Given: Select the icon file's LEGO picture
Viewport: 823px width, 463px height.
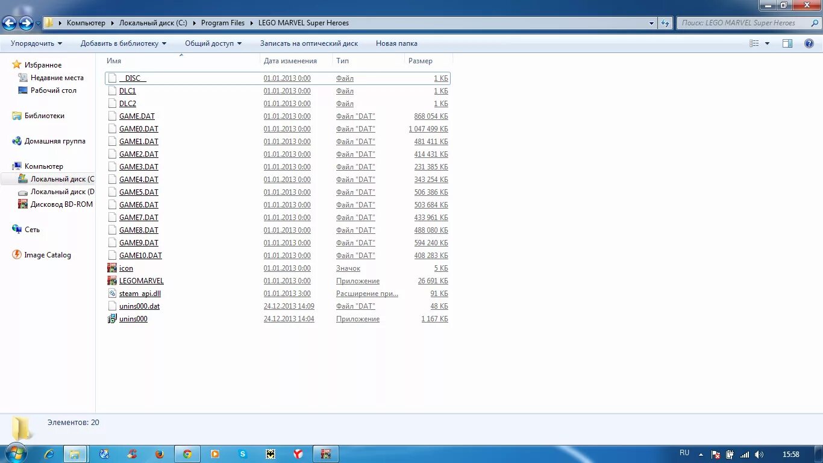Looking at the screenshot, I should [112, 268].
